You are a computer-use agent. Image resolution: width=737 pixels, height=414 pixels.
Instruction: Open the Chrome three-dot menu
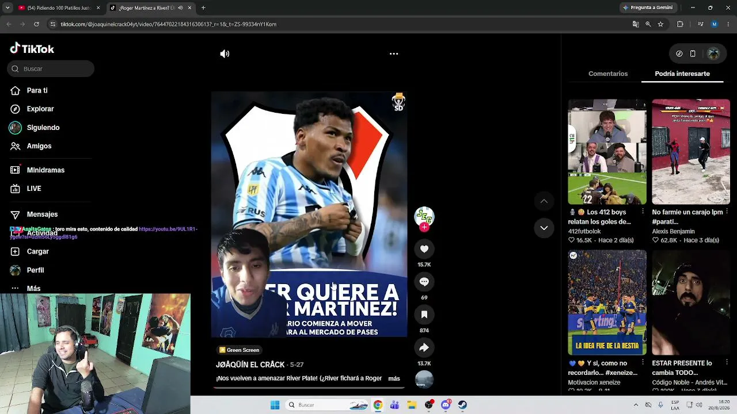[x=728, y=24]
